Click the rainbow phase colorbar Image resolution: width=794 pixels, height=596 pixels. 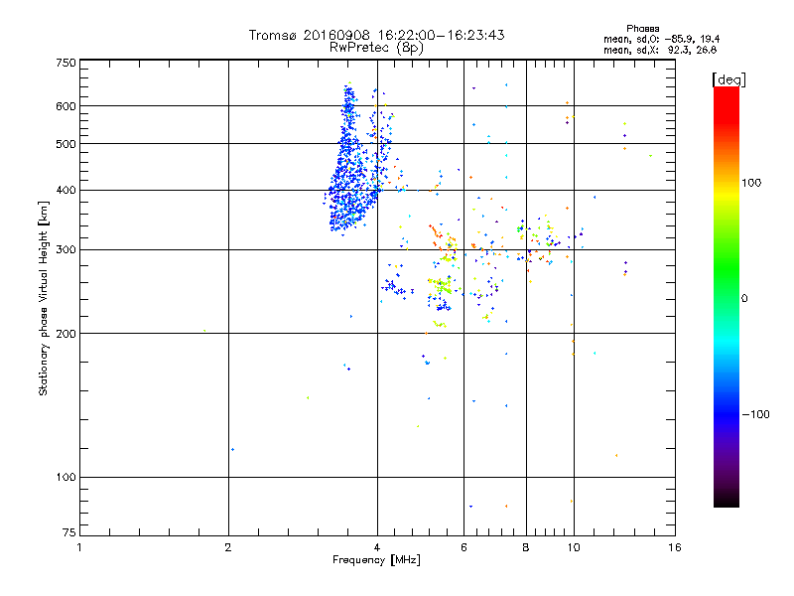[x=727, y=296]
